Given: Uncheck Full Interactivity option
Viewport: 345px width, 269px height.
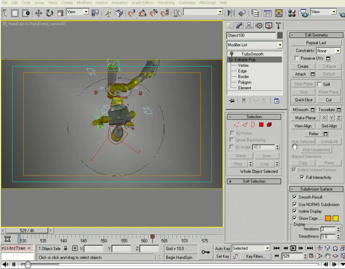Looking at the screenshot, I should tap(302, 177).
